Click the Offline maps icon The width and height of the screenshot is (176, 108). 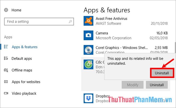(6, 70)
